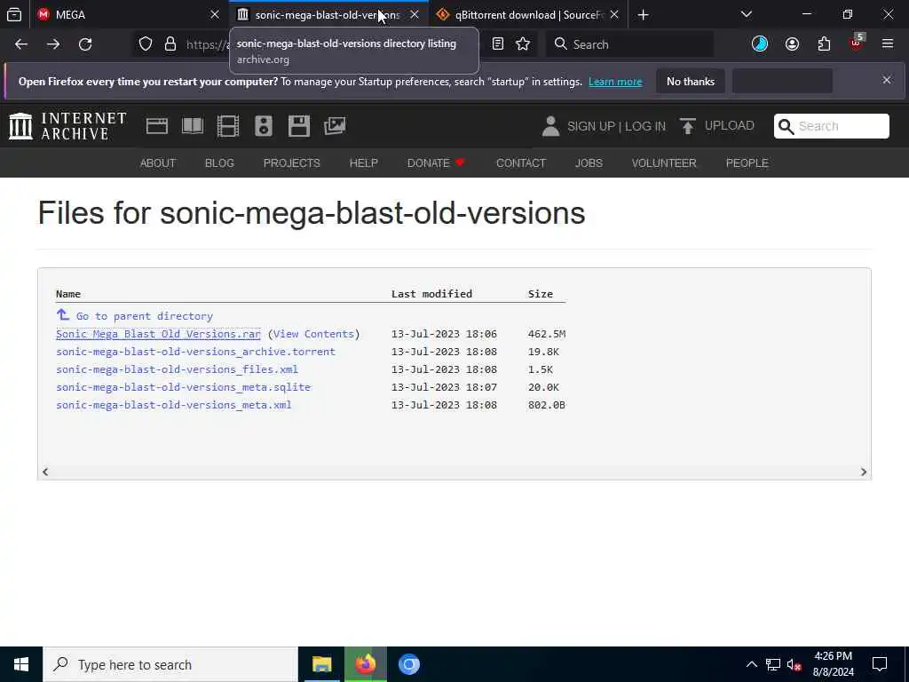This screenshot has width=909, height=682.
Task: Open the extensions puzzle icon
Action: pyautogui.click(x=824, y=44)
